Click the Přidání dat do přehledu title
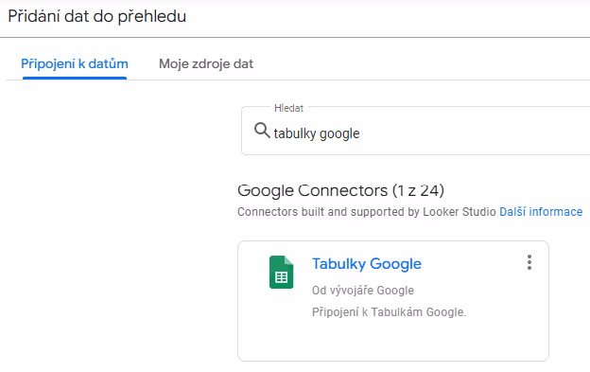 coord(97,17)
